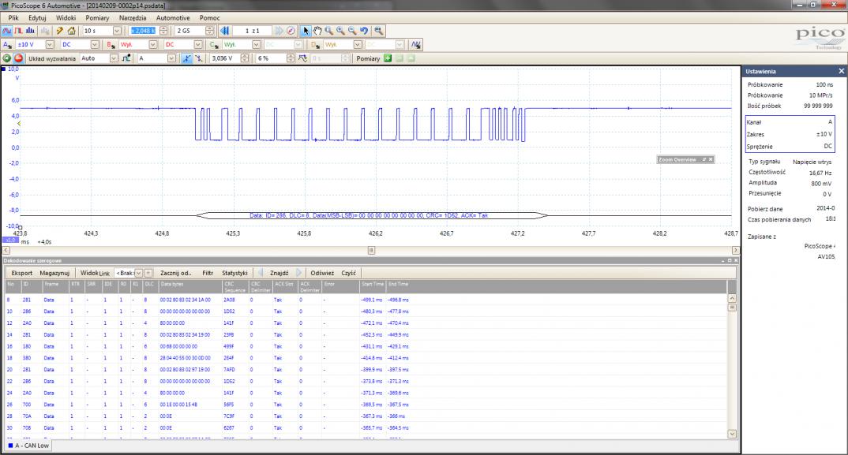Image resolution: width=848 pixels, height=455 pixels.
Task: Select the A - CAN Low tab
Action: click(28, 446)
